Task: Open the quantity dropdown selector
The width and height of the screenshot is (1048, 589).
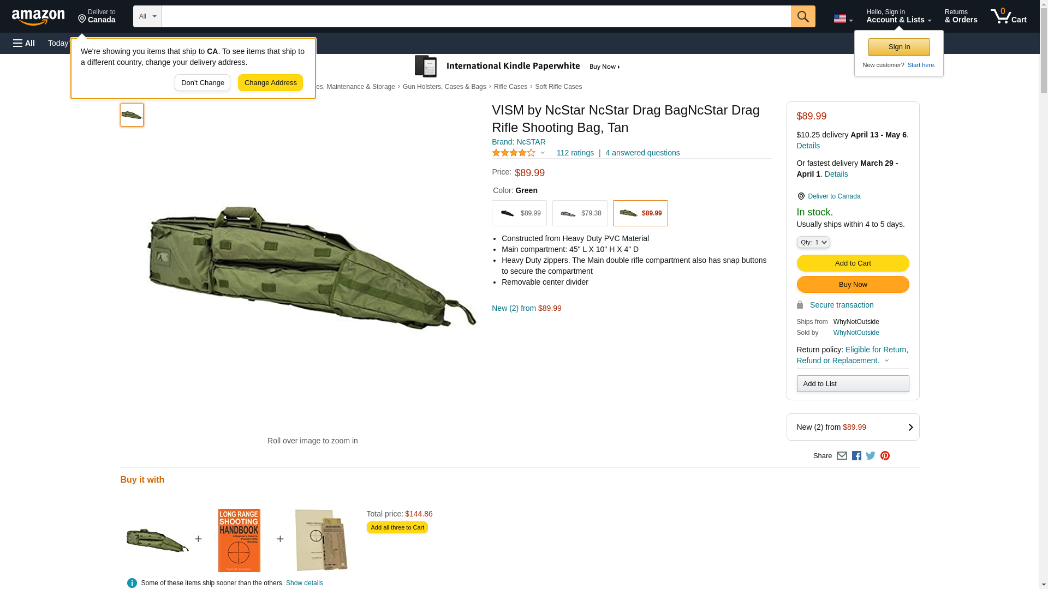Action: (x=813, y=242)
